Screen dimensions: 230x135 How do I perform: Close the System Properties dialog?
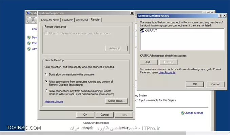pos(132,13)
